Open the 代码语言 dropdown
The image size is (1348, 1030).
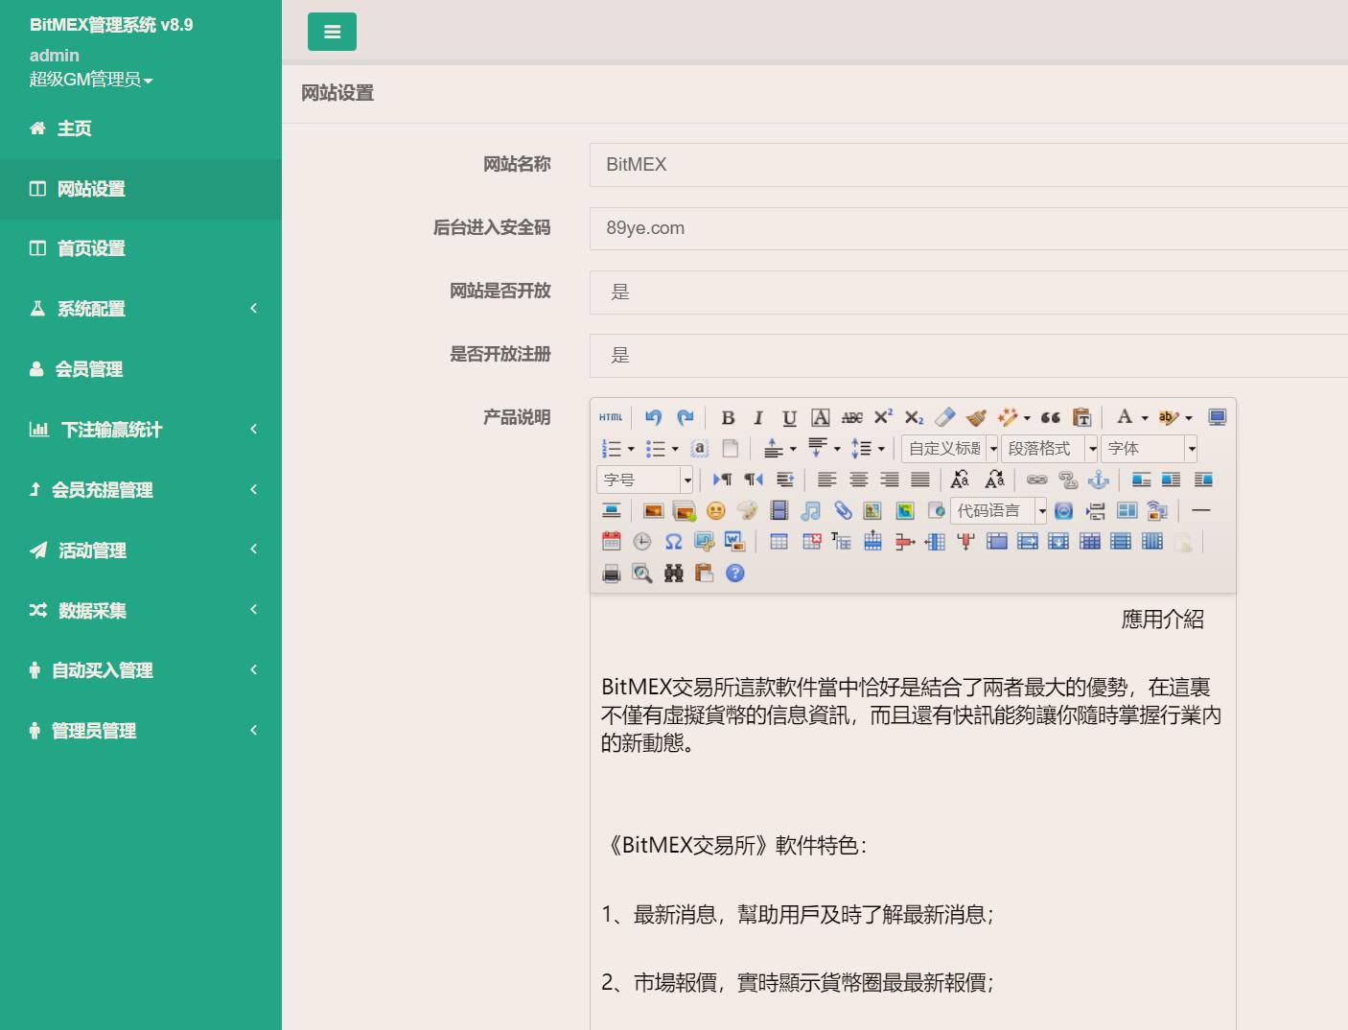coord(999,511)
